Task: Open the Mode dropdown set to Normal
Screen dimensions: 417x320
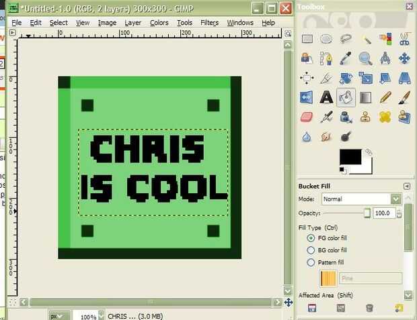Action: 361,199
